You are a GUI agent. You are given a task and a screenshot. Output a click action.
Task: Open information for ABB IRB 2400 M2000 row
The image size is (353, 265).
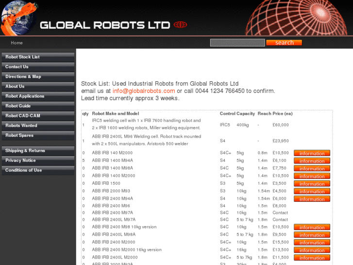pyautogui.click(x=312, y=243)
